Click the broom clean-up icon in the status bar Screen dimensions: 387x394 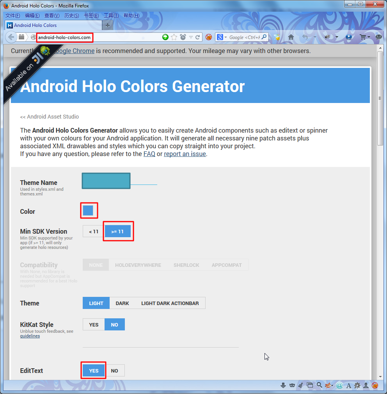pyautogui.click(x=300, y=385)
